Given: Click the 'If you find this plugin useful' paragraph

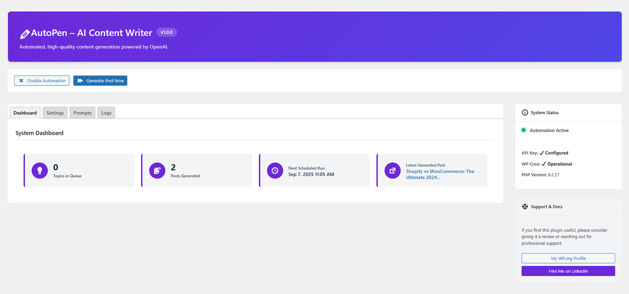Looking at the screenshot, I should point(565,237).
